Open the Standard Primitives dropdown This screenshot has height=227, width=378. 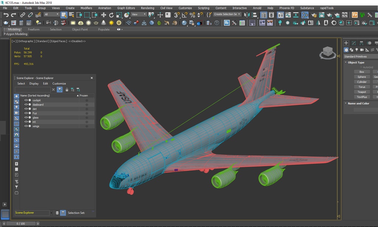(361, 56)
